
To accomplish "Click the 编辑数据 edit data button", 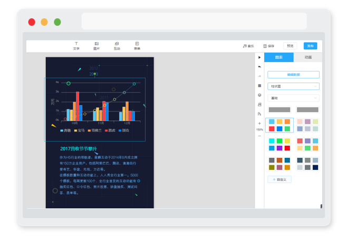I will click(x=293, y=75).
